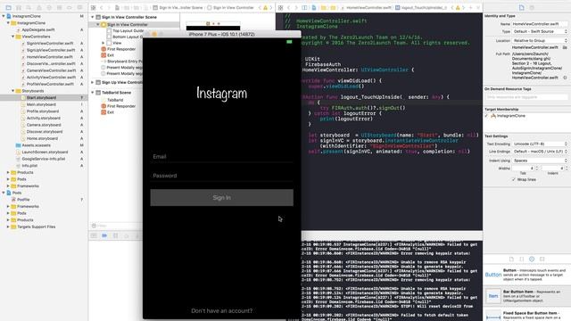Open the Quick Help inspector tab icon

[532, 7]
